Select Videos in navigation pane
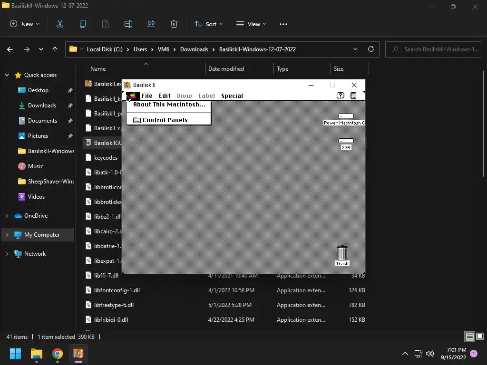487x365 pixels. pos(36,197)
